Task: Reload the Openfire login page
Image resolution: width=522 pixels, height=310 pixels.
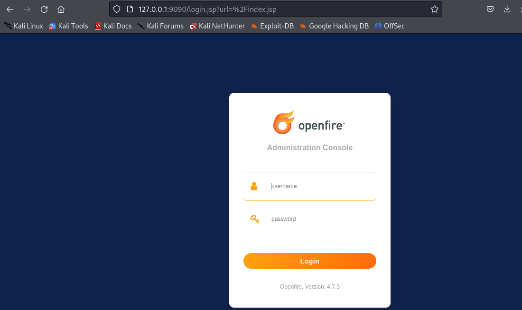Action: coord(44,9)
